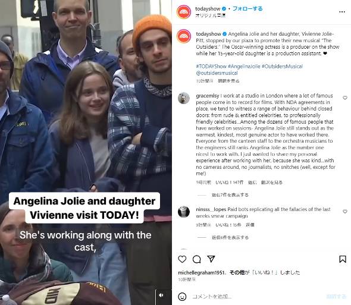Toggle video sound with the speaker icon

coord(161,295)
